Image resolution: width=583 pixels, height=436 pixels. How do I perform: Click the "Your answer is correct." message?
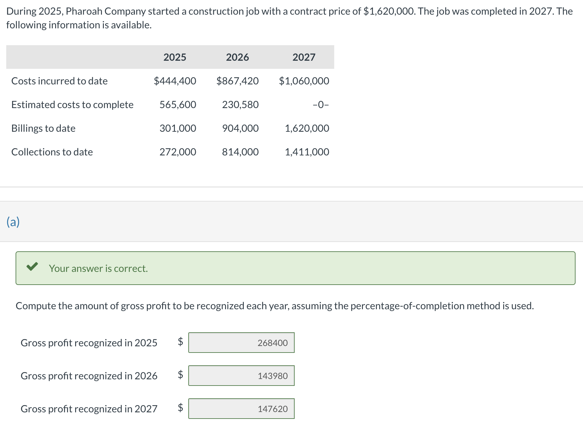98,268
